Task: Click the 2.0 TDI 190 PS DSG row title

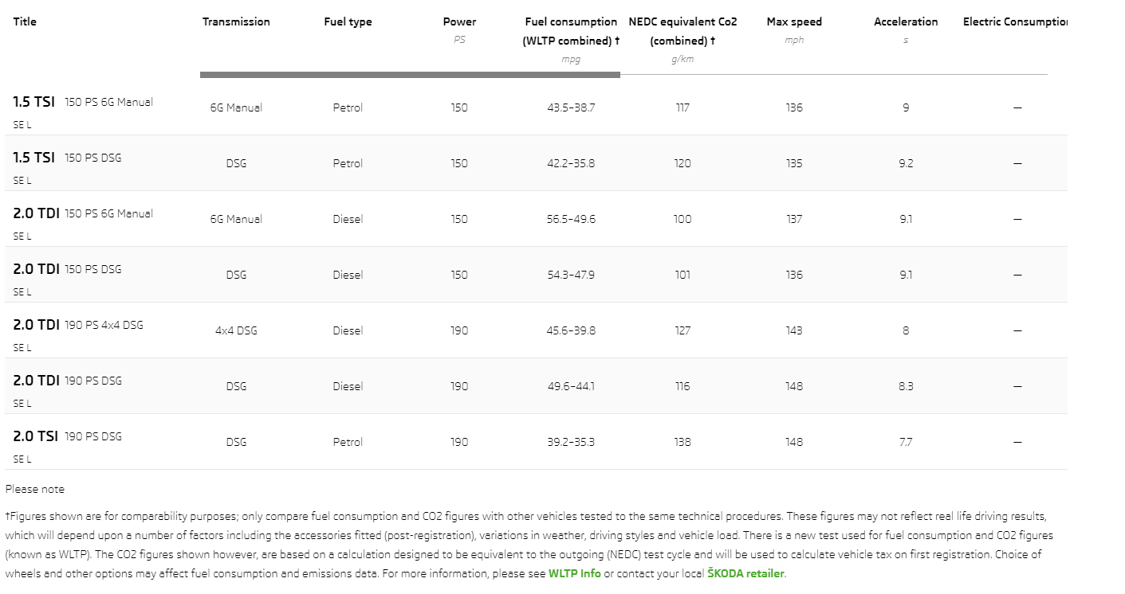Action: pyautogui.click(x=68, y=381)
